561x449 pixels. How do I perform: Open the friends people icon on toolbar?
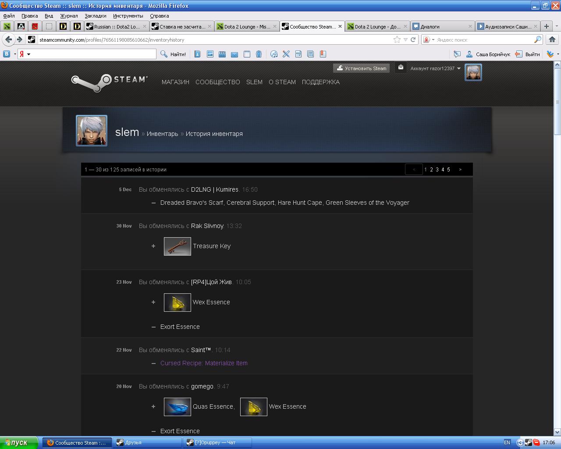pos(259,54)
